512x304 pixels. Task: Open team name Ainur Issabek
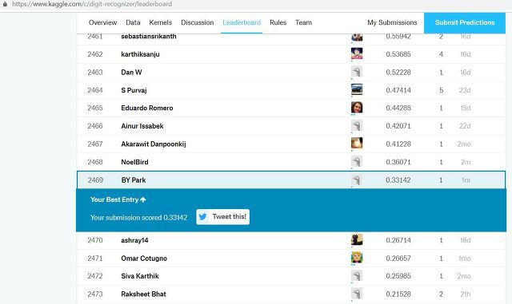coord(142,126)
